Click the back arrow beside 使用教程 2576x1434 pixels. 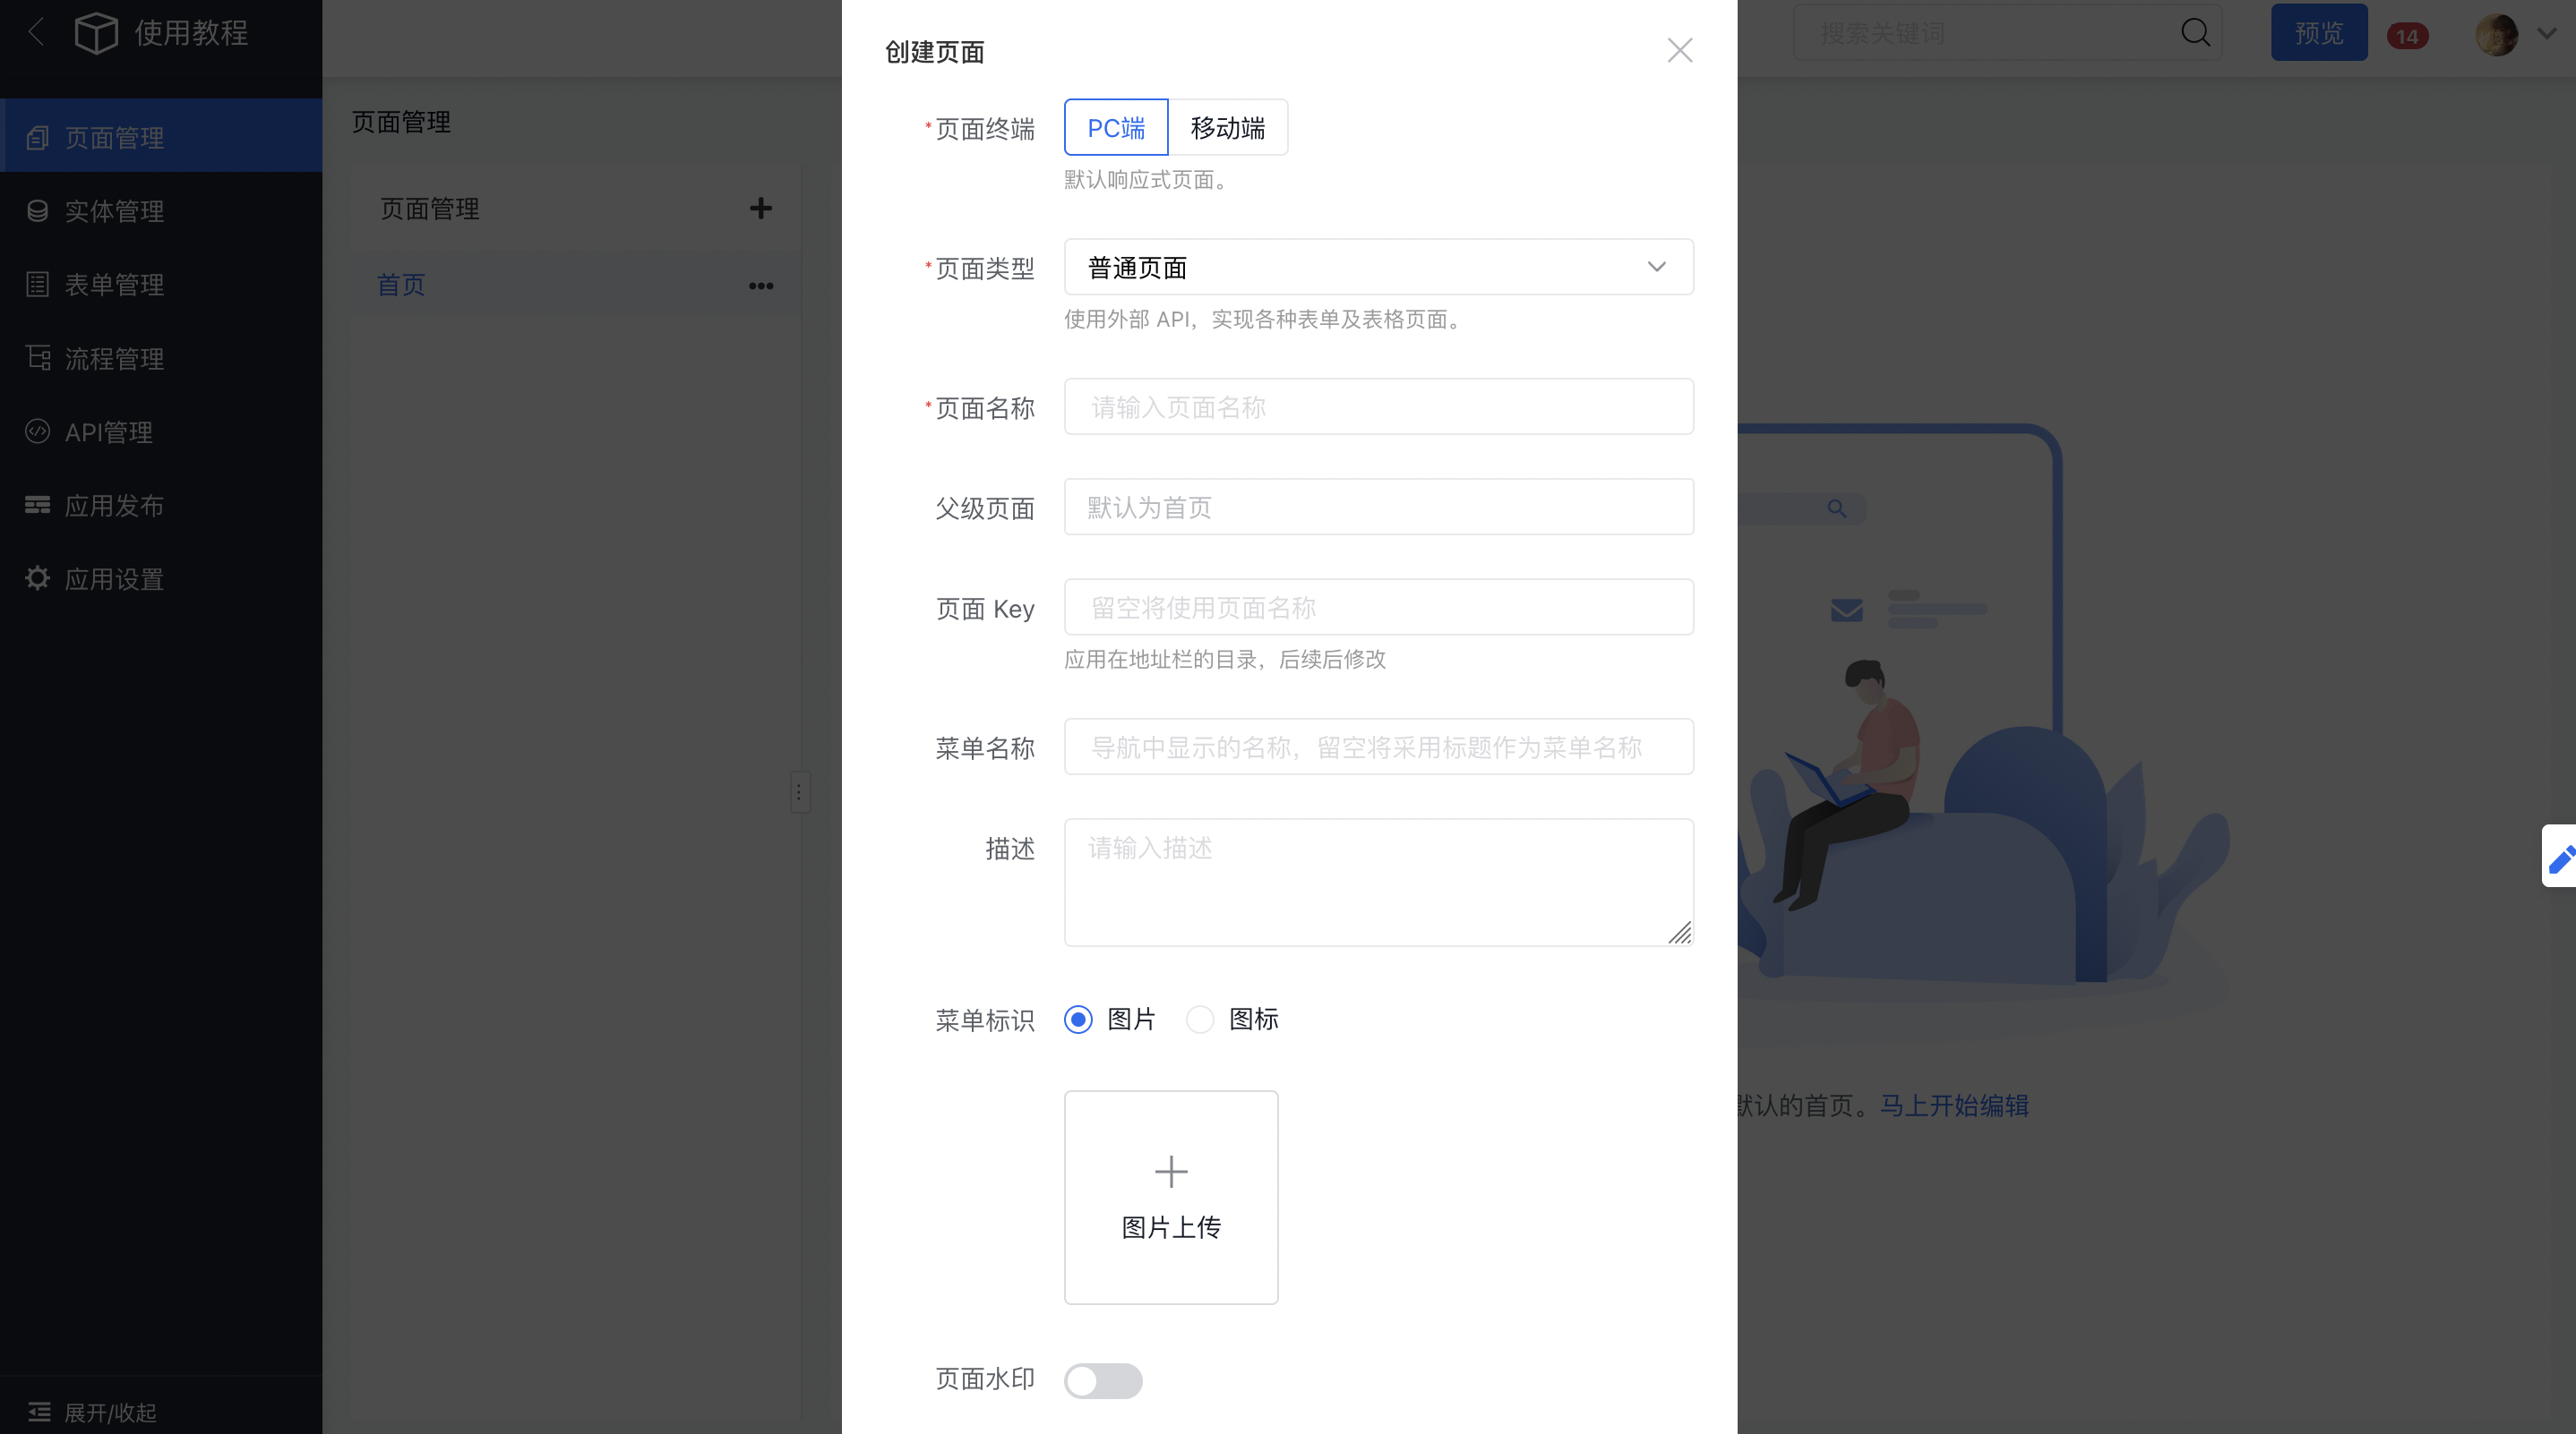coord(36,32)
